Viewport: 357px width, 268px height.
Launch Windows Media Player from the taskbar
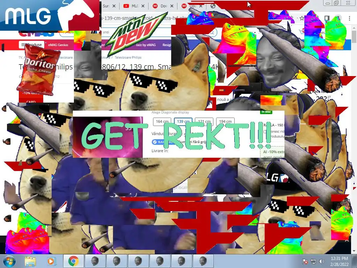pyautogui.click(x=52, y=261)
